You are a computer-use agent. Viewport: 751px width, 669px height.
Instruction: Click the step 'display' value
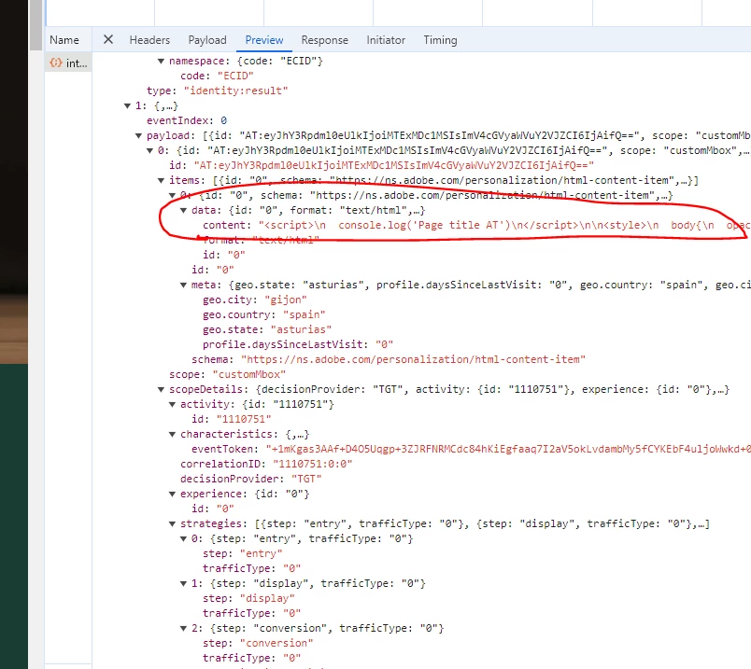[267, 599]
